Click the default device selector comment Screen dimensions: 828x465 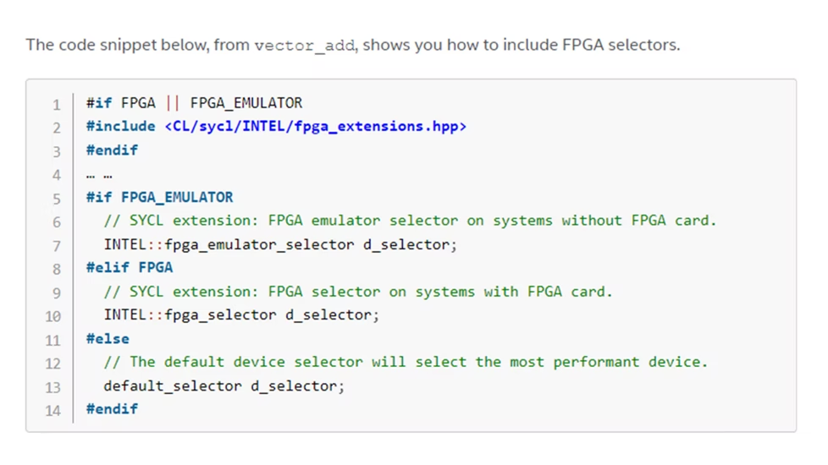406,362
